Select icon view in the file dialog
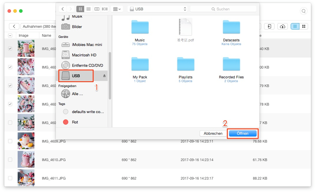 tap(80, 9)
